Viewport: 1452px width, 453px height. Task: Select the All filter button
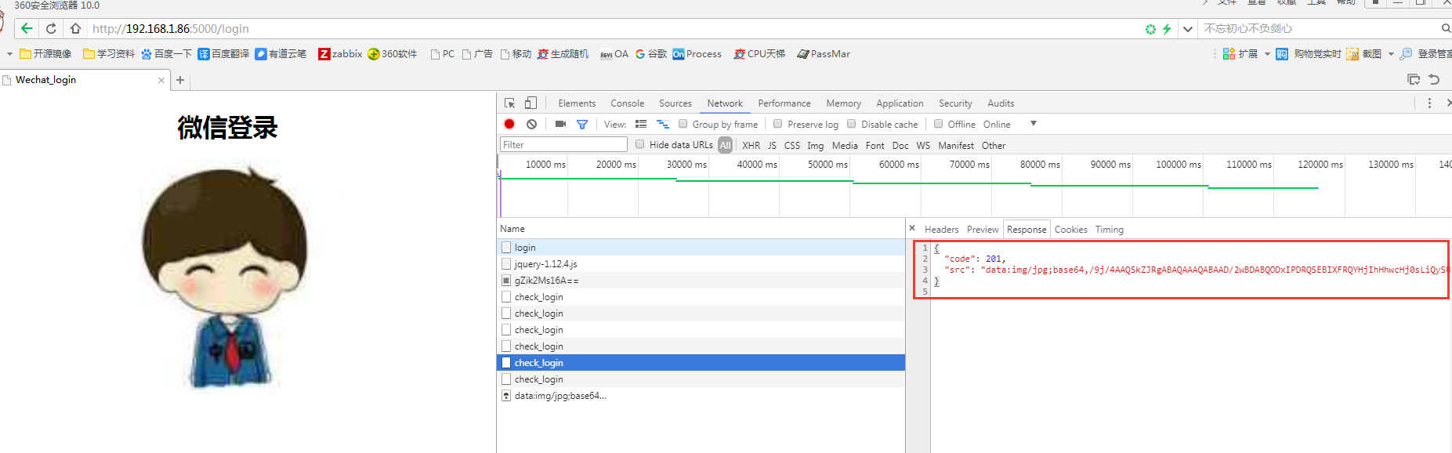point(725,146)
